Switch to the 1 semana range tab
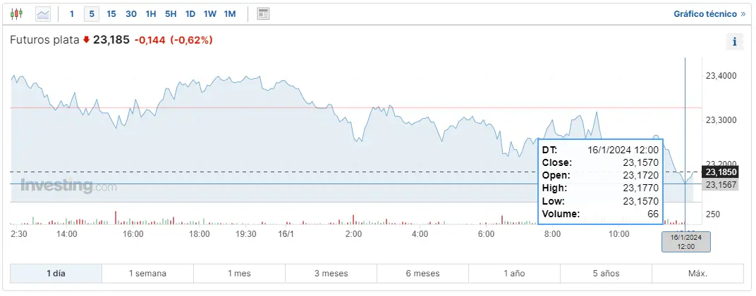The image size is (756, 296). pyautogui.click(x=147, y=274)
